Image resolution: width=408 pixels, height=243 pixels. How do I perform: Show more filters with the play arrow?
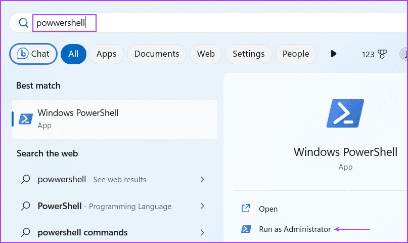(x=333, y=54)
